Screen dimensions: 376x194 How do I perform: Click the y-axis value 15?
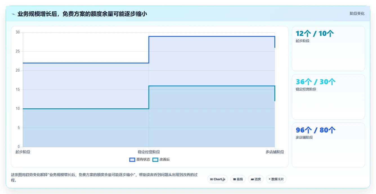(x=18, y=90)
